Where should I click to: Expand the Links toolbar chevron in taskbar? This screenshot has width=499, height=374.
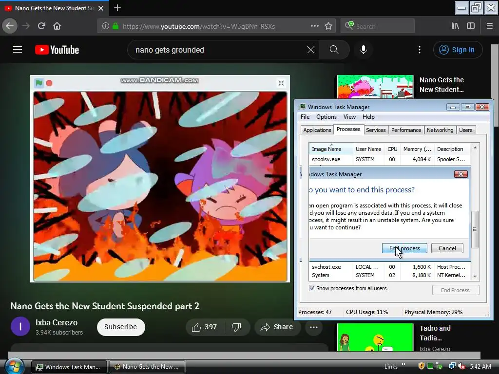pos(403,364)
